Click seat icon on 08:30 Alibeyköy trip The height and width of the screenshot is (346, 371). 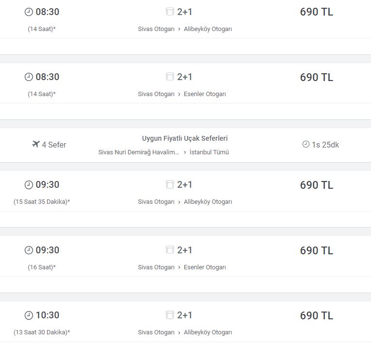click(x=170, y=12)
